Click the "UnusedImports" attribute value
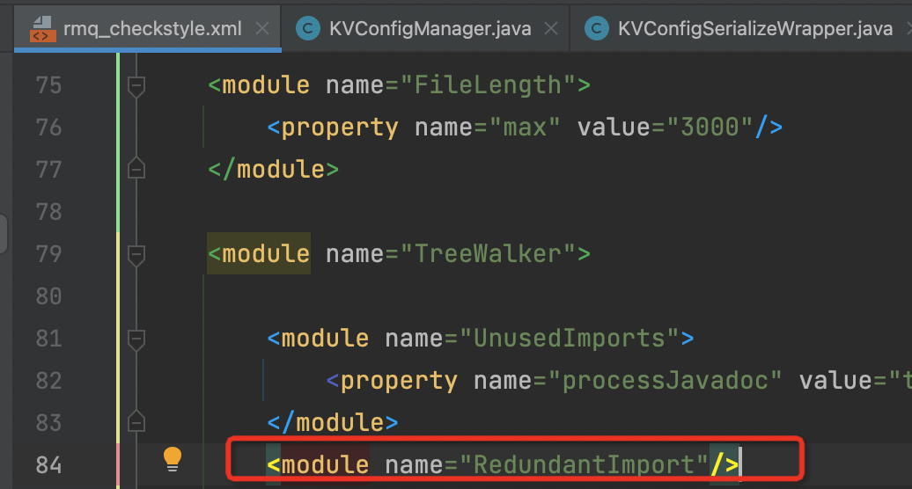This screenshot has width=912, height=489. click(570, 338)
